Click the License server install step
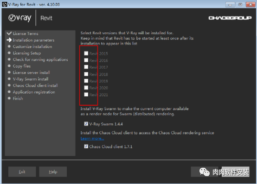The width and height of the screenshot is (257, 184). (32, 72)
